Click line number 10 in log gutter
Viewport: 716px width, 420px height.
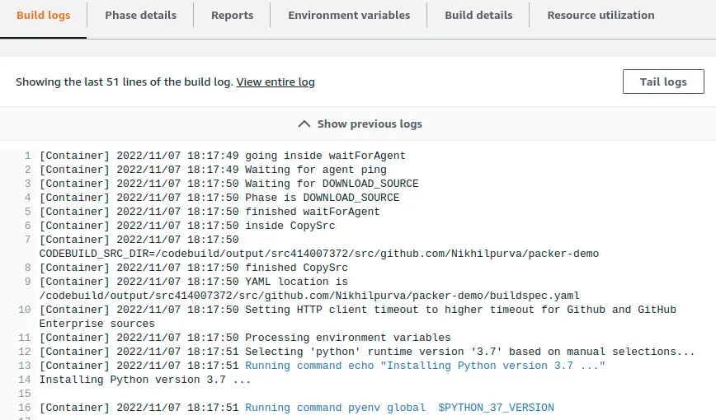[x=25, y=310]
